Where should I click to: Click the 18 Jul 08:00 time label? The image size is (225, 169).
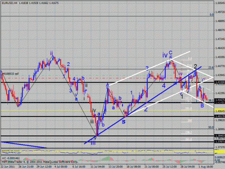point(134,166)
